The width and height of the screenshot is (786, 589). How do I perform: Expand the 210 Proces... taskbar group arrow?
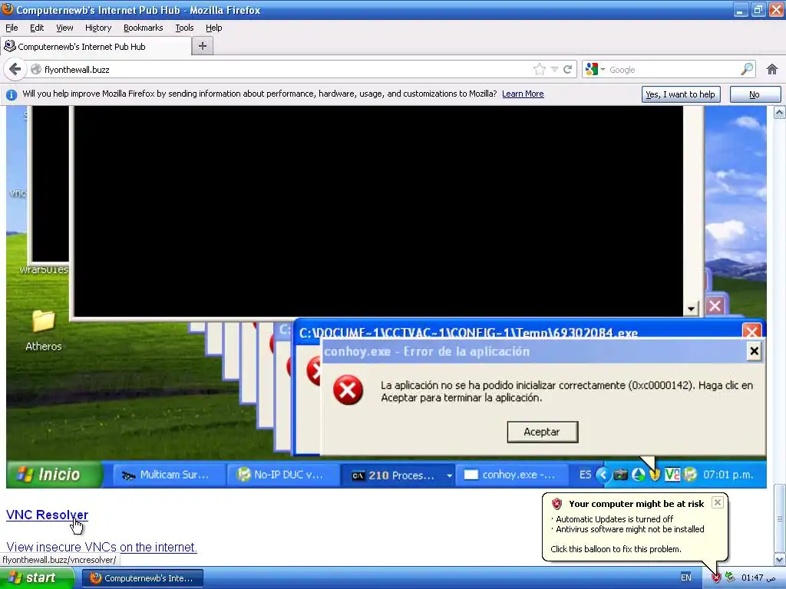point(450,475)
